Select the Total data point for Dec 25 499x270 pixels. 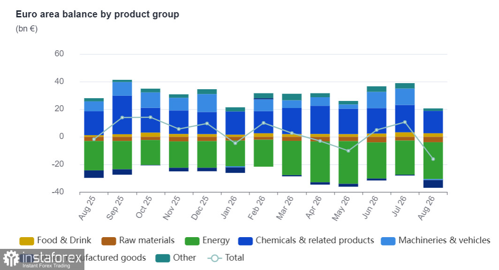207,123
